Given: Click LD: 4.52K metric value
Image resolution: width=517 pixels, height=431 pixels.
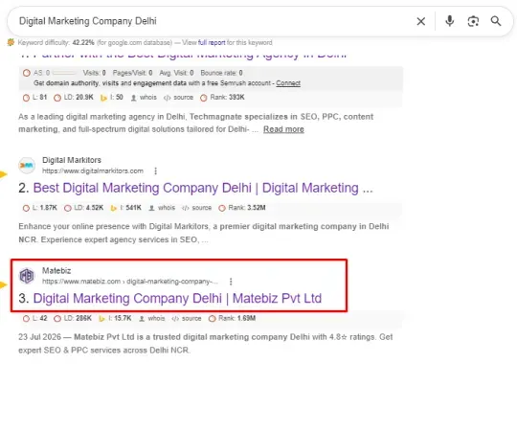Looking at the screenshot, I should (x=83, y=208).
